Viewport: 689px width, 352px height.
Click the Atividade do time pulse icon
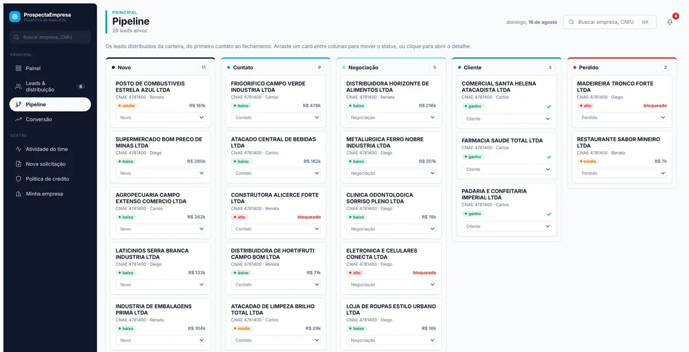[x=18, y=149]
